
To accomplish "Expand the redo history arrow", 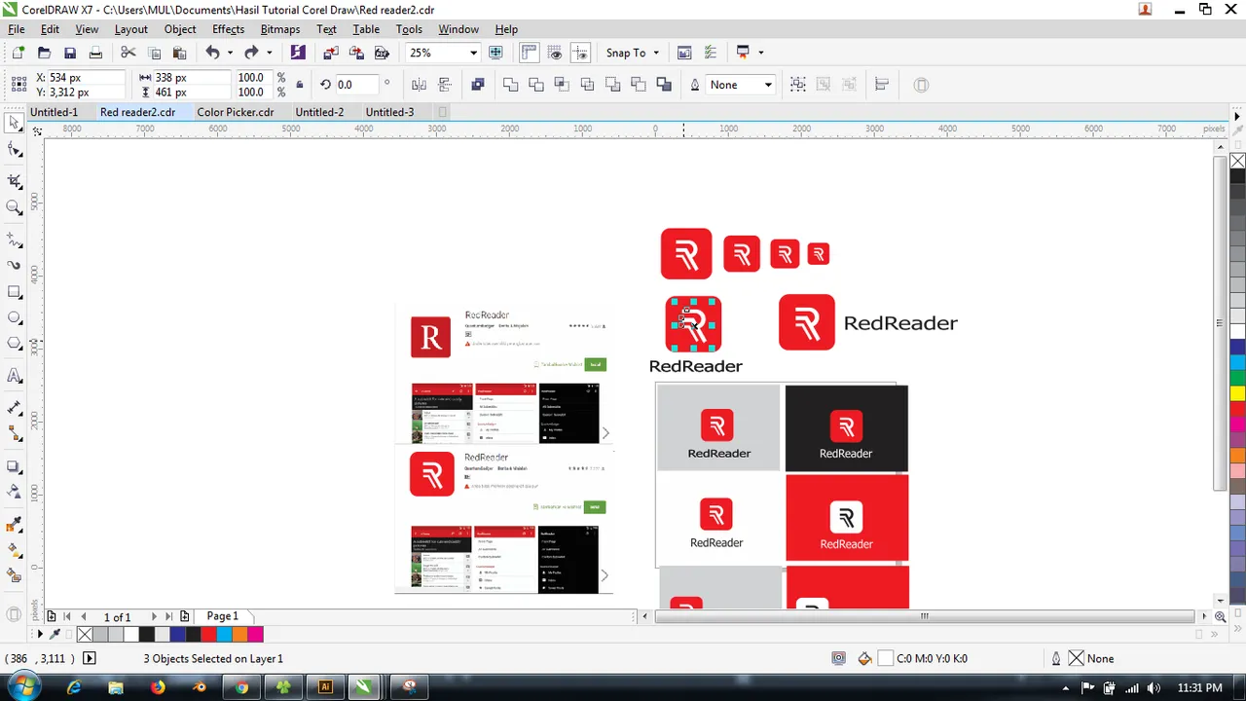I will coord(269,53).
